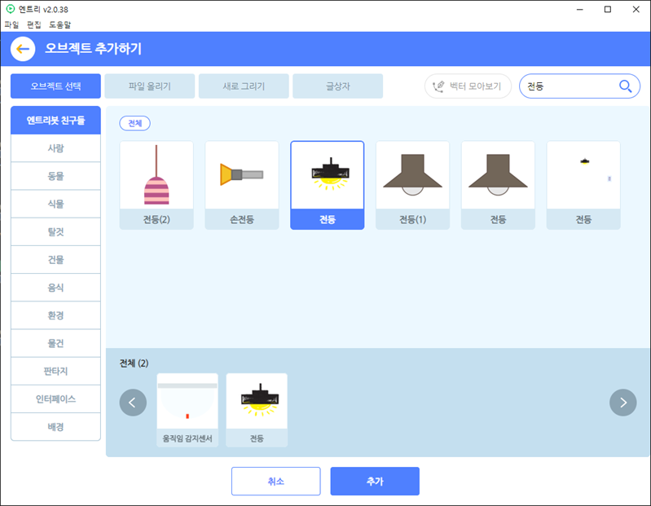Maximize the Entry window
651x506 pixels.
(608, 9)
